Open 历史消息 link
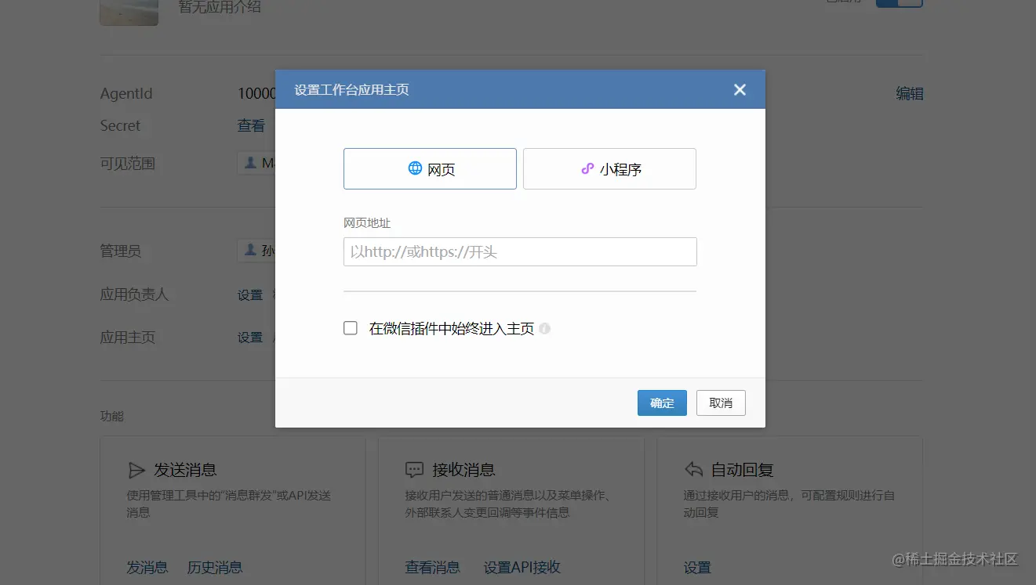 point(215,567)
